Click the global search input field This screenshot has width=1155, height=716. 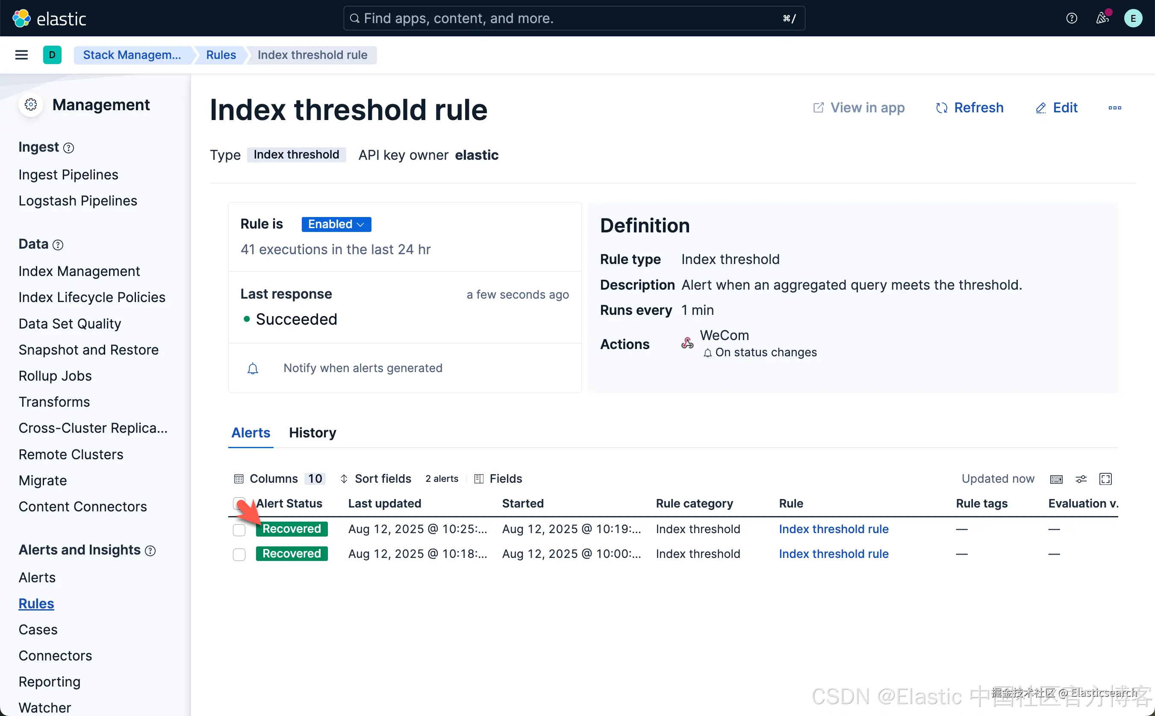569,18
